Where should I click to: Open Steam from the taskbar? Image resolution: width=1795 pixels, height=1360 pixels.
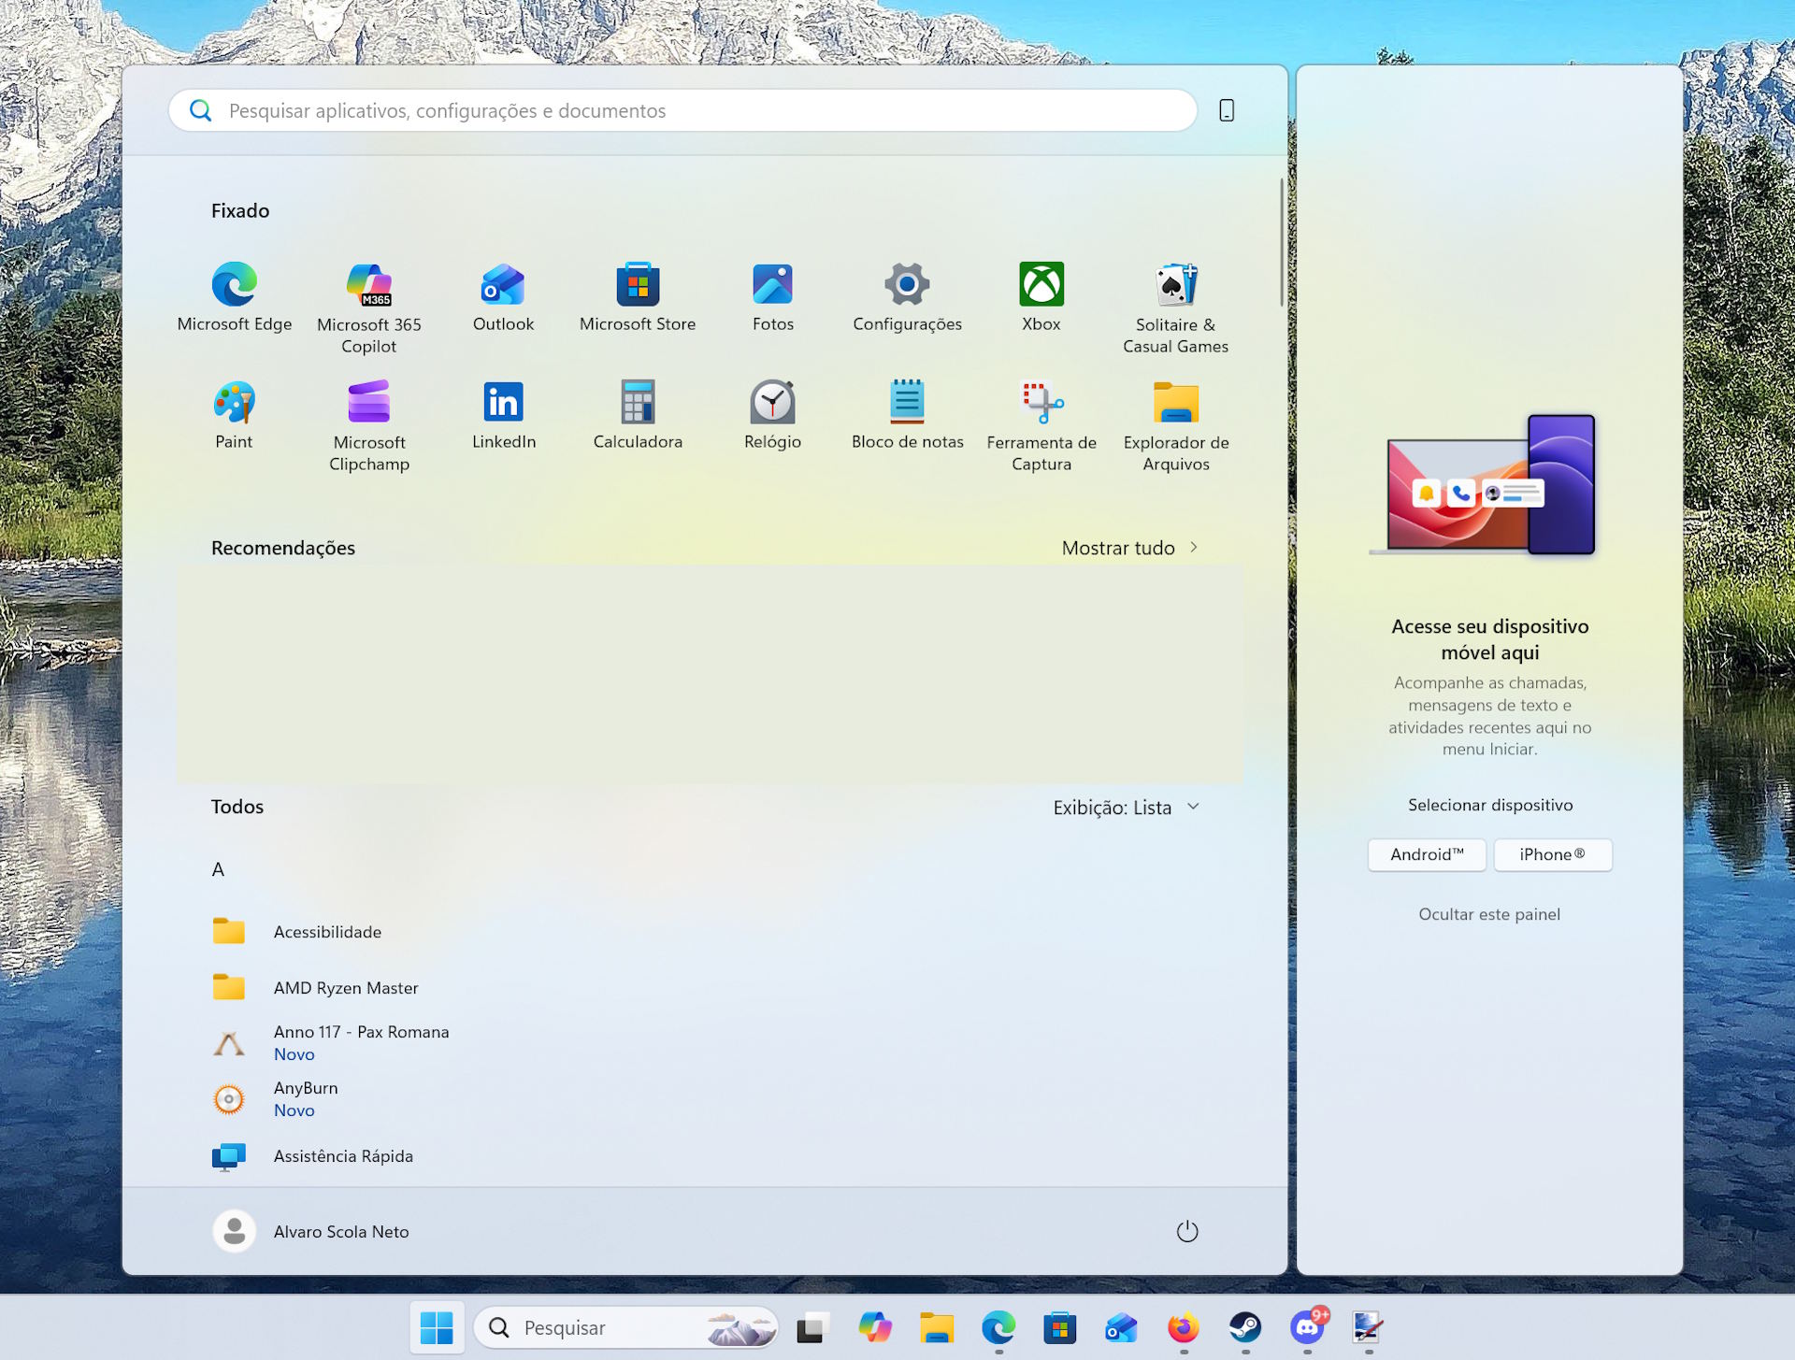click(1245, 1327)
